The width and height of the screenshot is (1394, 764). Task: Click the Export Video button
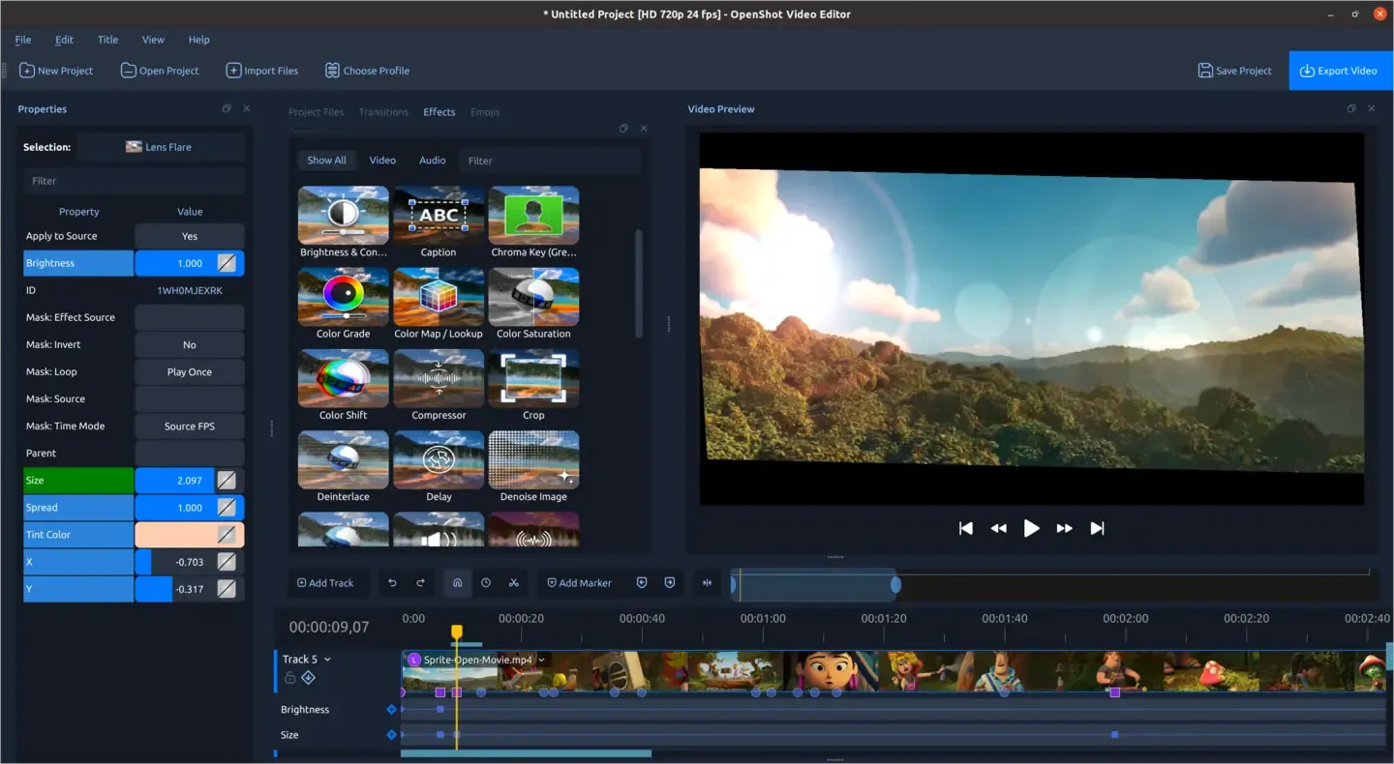(x=1341, y=71)
